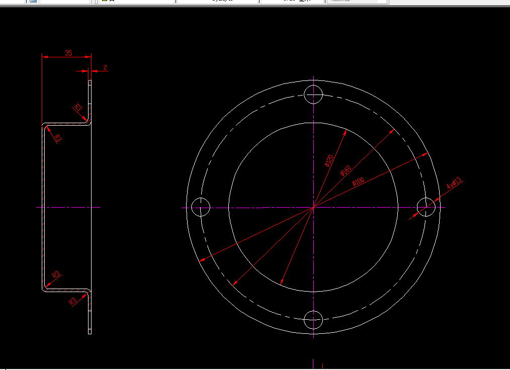Select the bottommost R3 radius label in section view
The width and height of the screenshot is (510, 370).
point(72,301)
